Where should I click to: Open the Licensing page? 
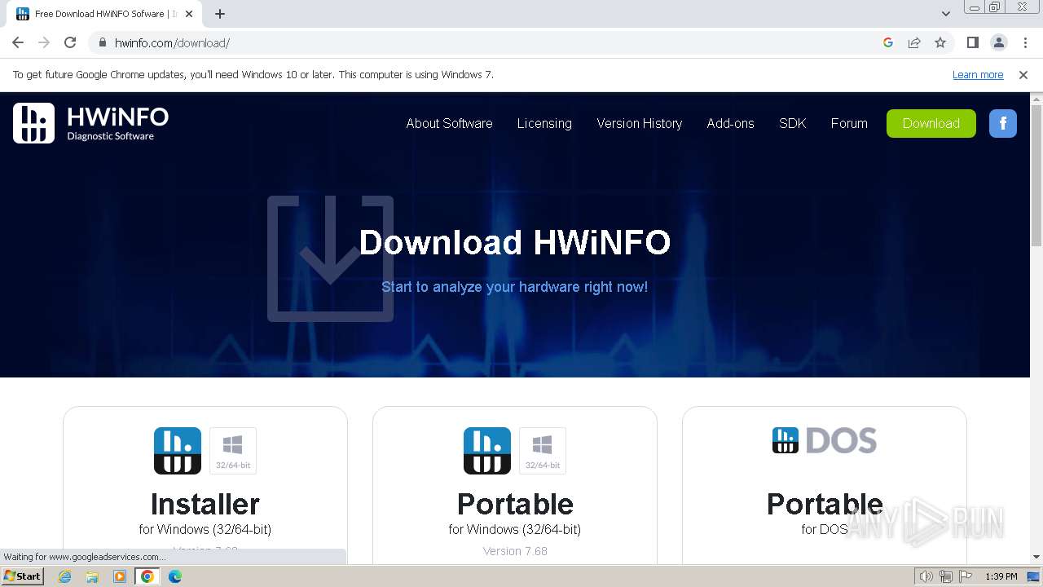tap(544, 123)
